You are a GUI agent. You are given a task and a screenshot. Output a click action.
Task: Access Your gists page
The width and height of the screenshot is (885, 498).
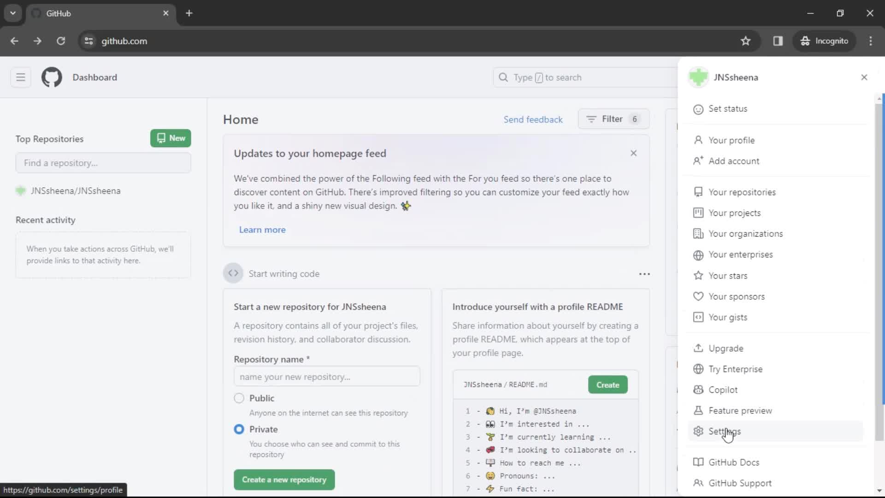pos(727,317)
